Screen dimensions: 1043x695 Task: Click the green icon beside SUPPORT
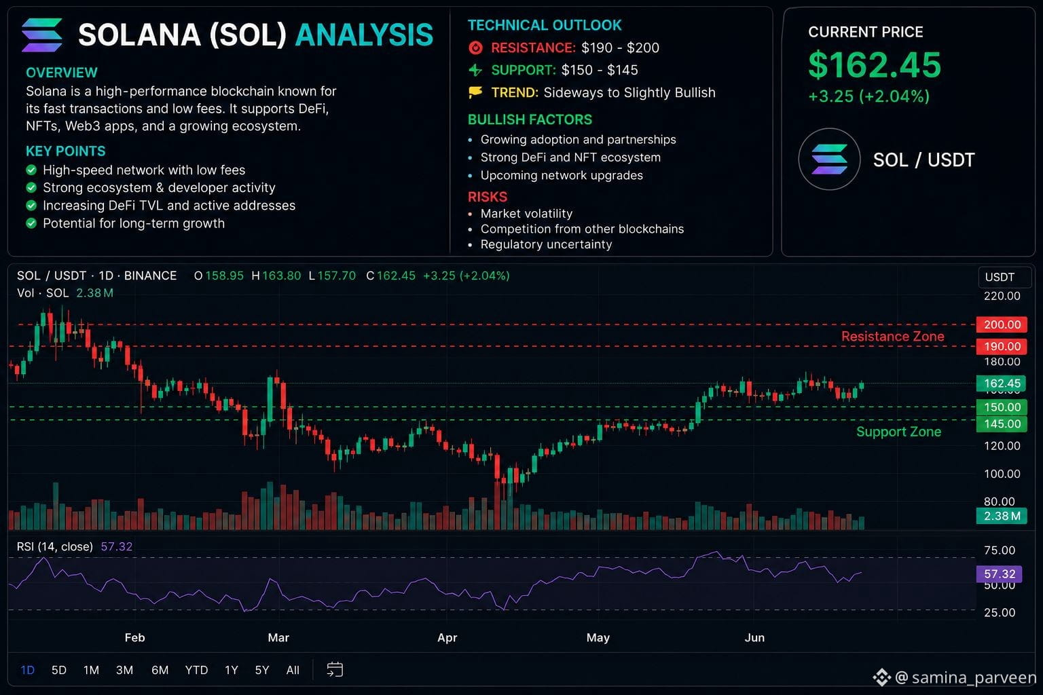[x=475, y=70]
